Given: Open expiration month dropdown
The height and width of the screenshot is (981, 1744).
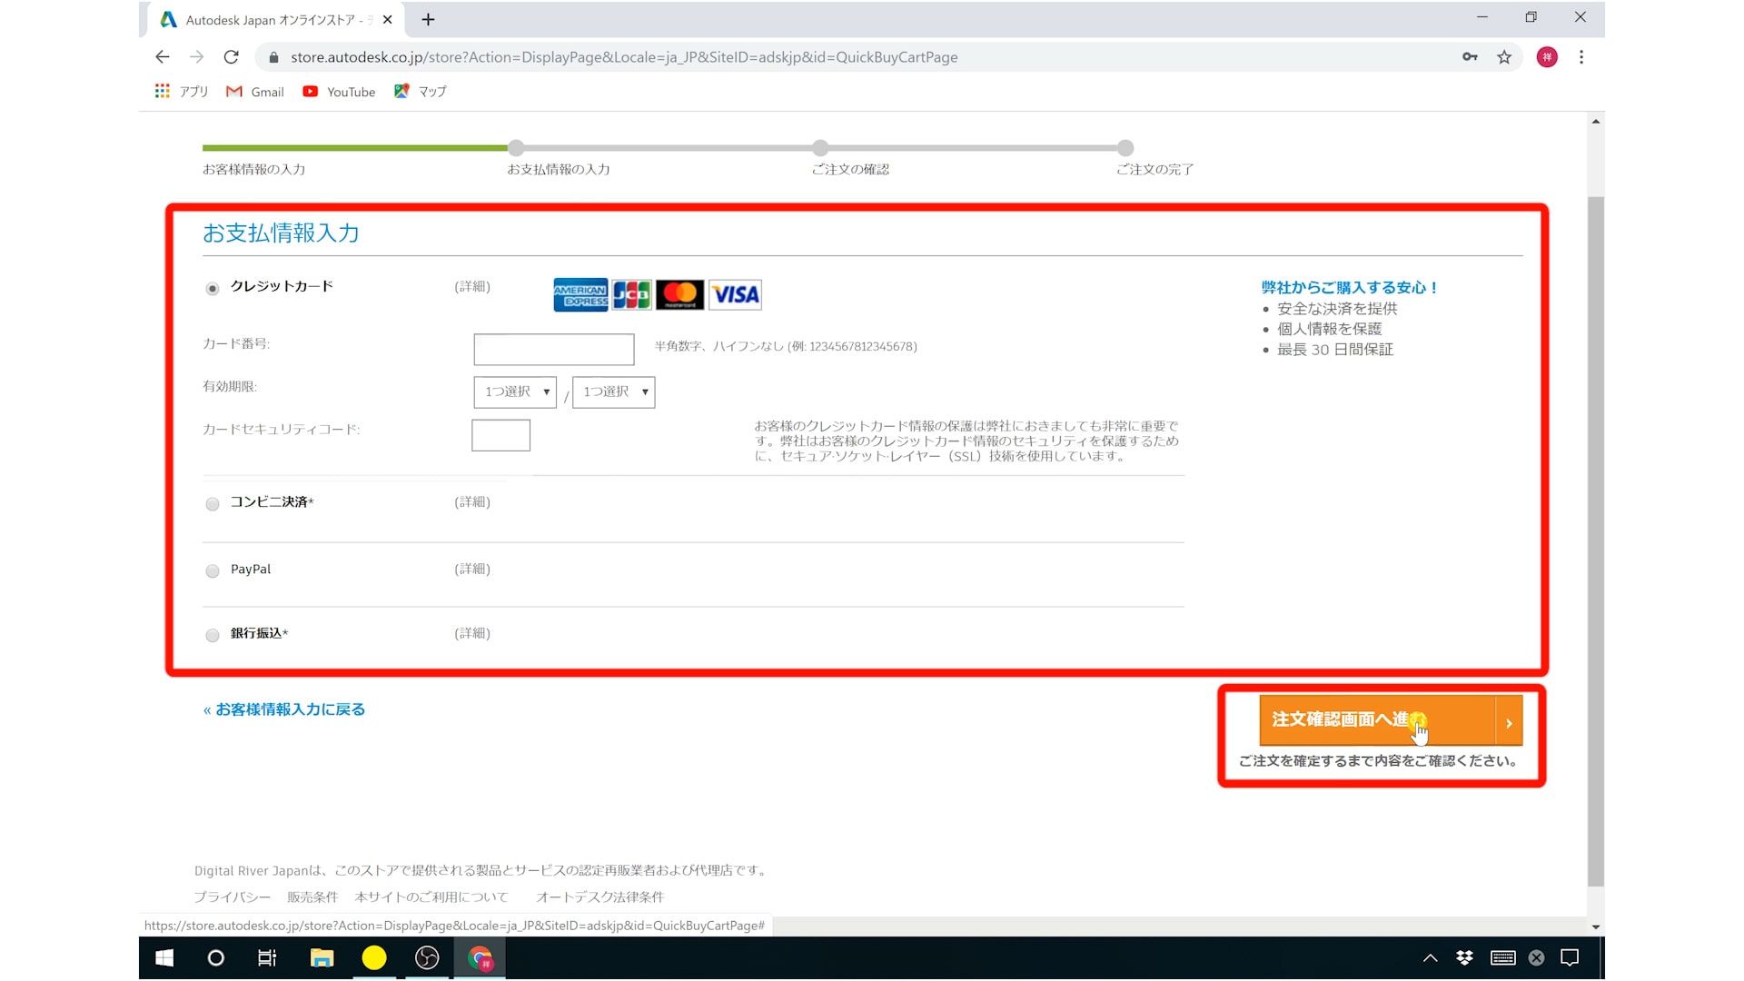Looking at the screenshot, I should (x=515, y=392).
